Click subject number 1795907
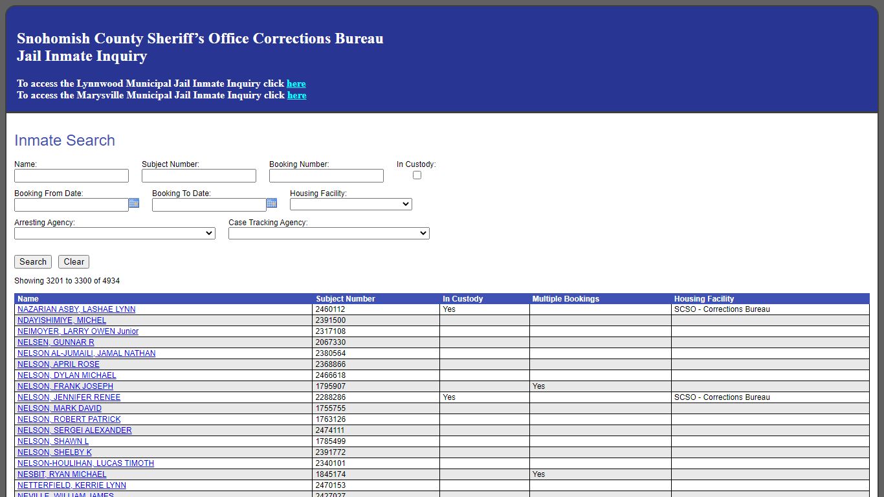The height and width of the screenshot is (497, 884). pyautogui.click(x=330, y=386)
